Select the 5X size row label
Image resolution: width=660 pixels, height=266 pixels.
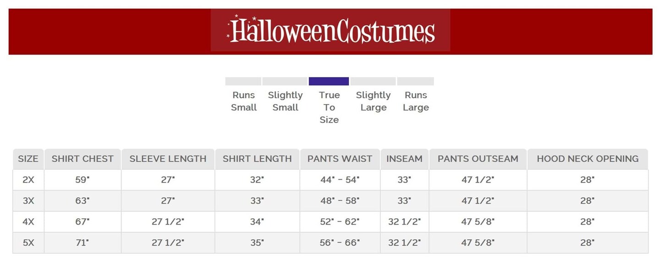28,243
